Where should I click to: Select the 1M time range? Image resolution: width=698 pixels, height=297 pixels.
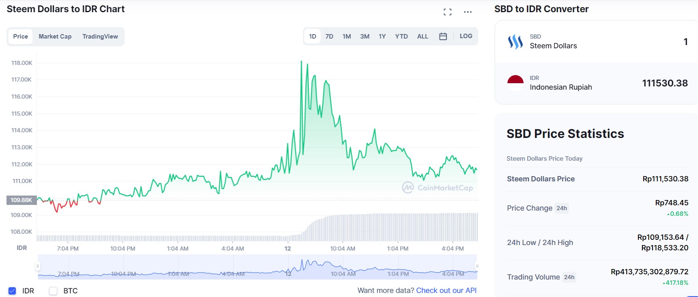pyautogui.click(x=347, y=37)
